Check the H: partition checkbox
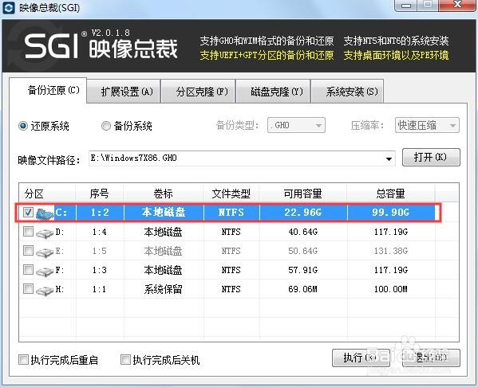The image size is (478, 387). 28,288
